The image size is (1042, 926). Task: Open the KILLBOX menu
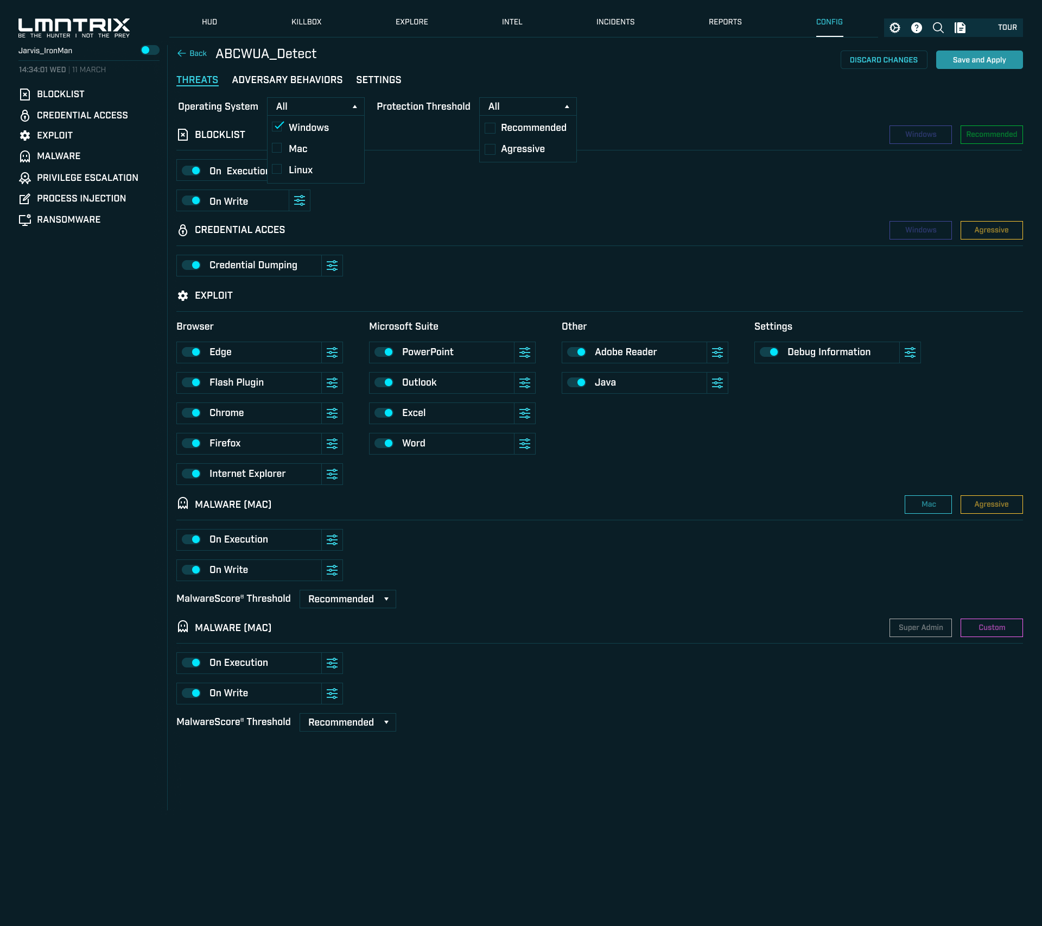(x=307, y=22)
